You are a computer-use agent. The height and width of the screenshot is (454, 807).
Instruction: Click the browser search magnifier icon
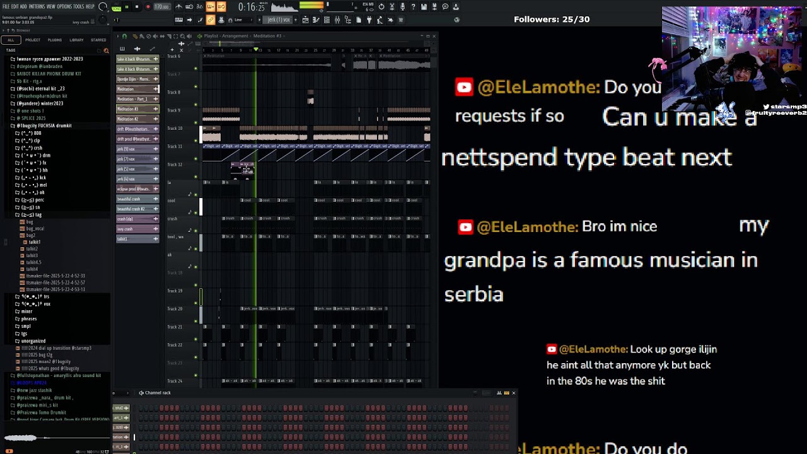pos(105,50)
